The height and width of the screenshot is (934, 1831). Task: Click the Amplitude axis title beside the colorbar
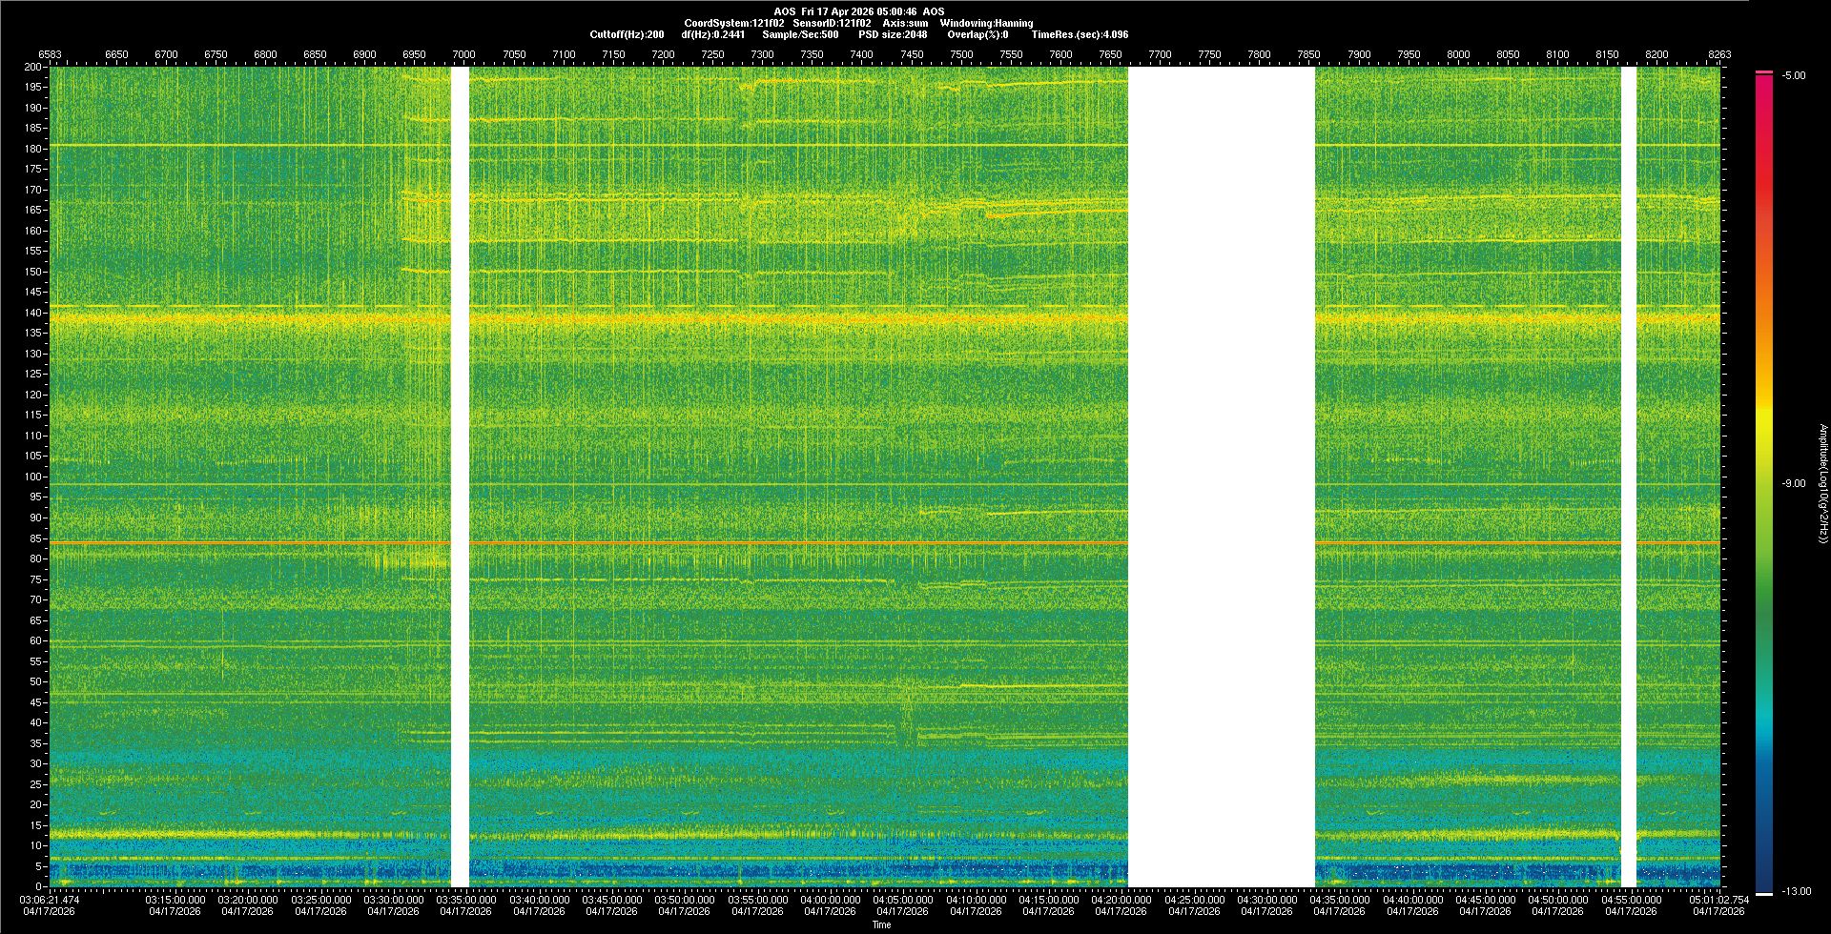1821,483
